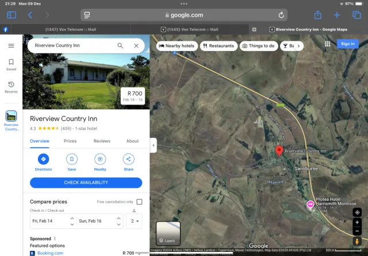Show the tab overview
The image size is (368, 256).
(x=356, y=15)
